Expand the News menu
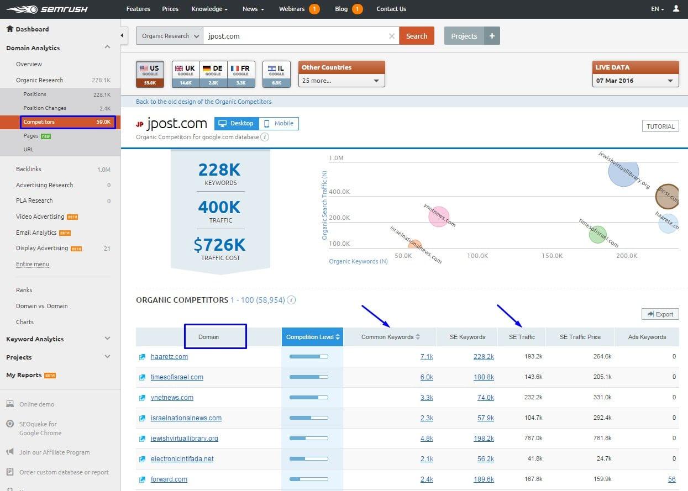 (253, 9)
